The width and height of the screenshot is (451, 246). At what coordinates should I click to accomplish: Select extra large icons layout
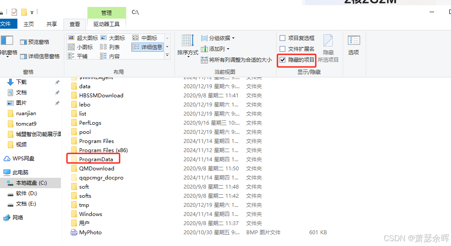83,38
